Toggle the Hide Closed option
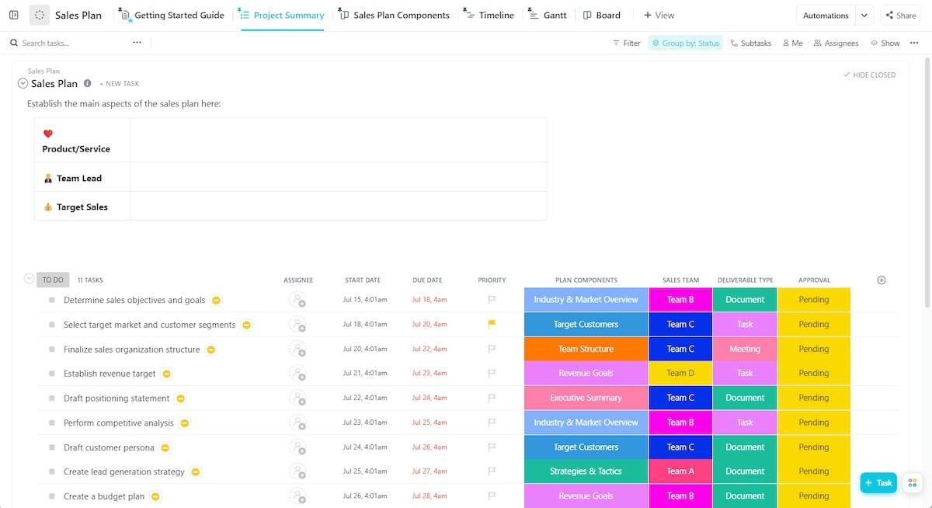The image size is (932, 508). 869,75
